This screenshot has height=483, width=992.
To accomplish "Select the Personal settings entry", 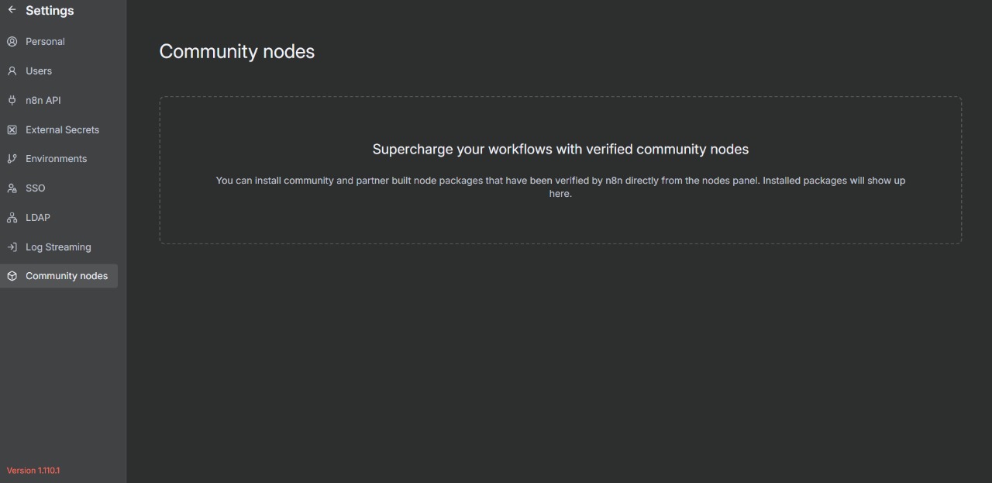I will [45, 41].
